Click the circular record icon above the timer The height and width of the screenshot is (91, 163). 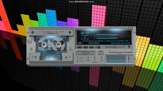coord(85,37)
